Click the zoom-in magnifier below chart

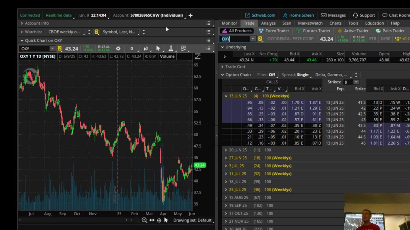point(144,220)
